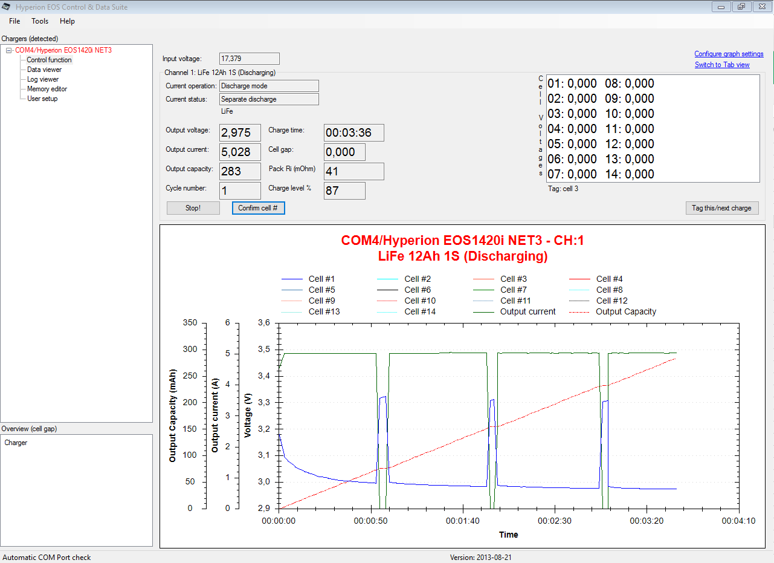Open Data viewer from the tree
Screen dimensions: 774x563
(x=44, y=70)
